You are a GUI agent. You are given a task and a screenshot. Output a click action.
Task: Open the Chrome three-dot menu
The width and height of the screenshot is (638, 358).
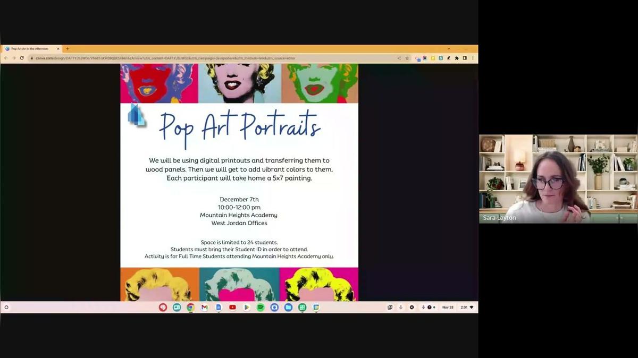(x=473, y=58)
